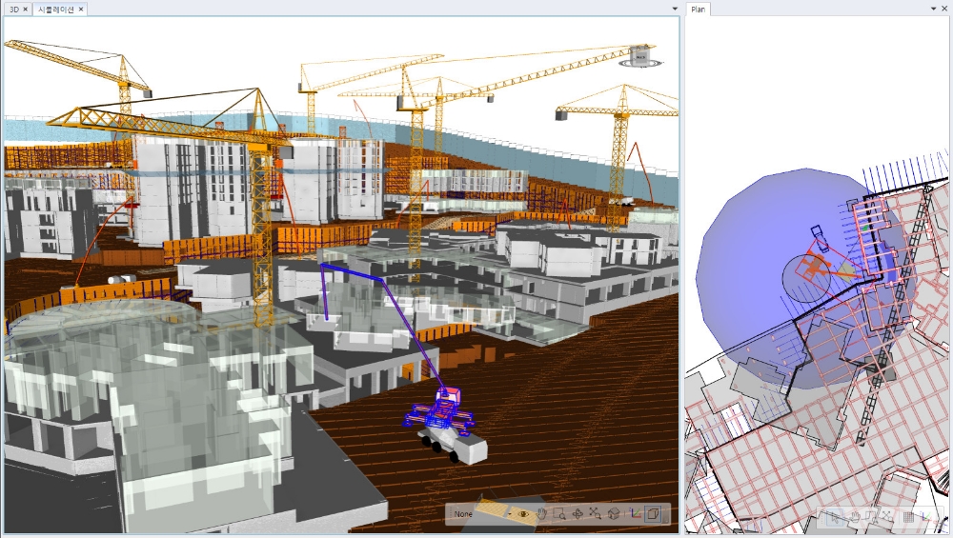This screenshot has width=953, height=538.
Task: Toggle axis display in 3D view toolbar
Action: (x=634, y=514)
